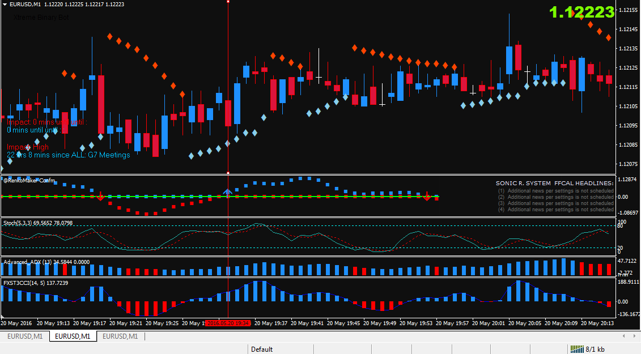Select the red 2016.05.20 19:34 date label
641x354 pixels.
coord(227,323)
